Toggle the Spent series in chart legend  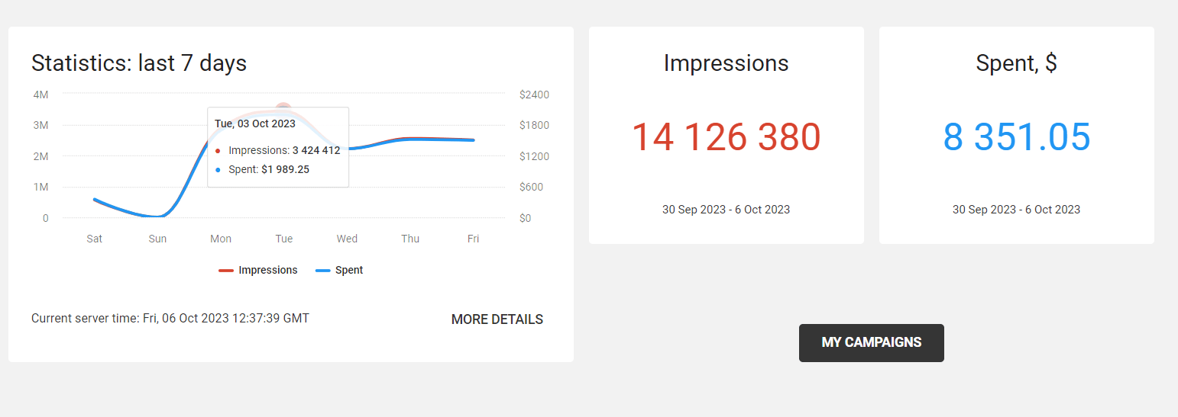349,270
